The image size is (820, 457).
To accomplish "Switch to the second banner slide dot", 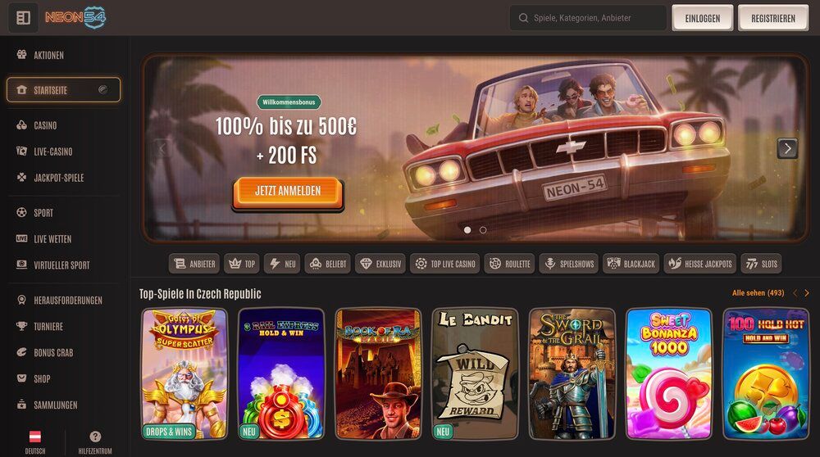I will tap(483, 230).
